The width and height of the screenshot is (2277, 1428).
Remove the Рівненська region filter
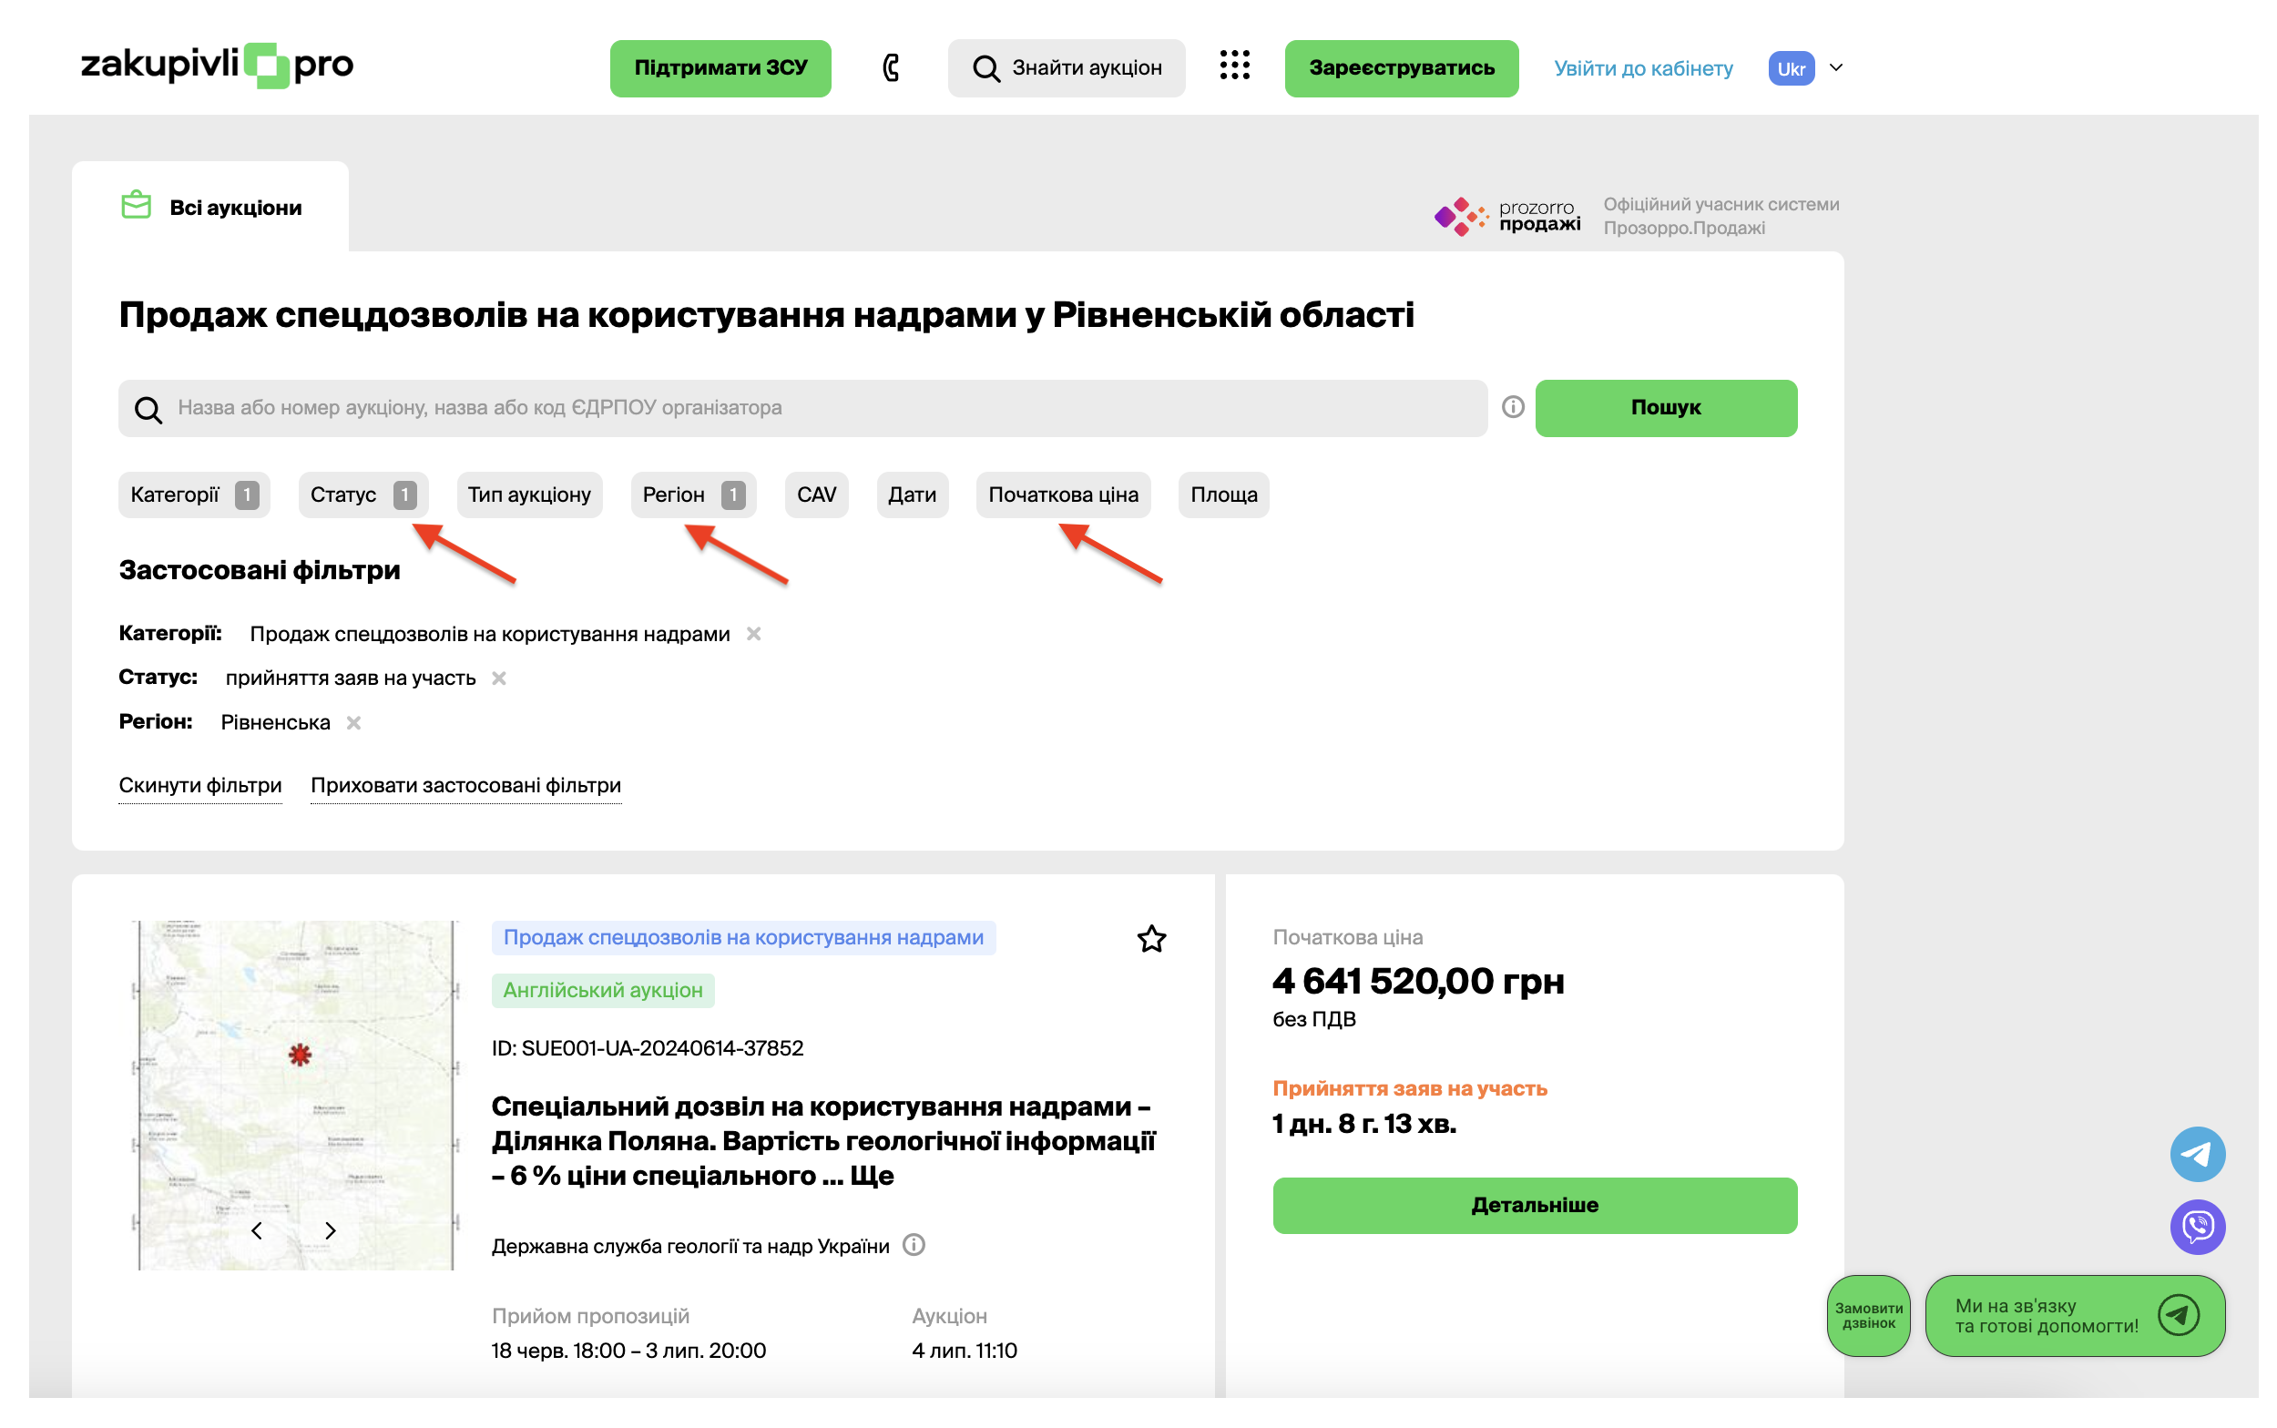(353, 722)
